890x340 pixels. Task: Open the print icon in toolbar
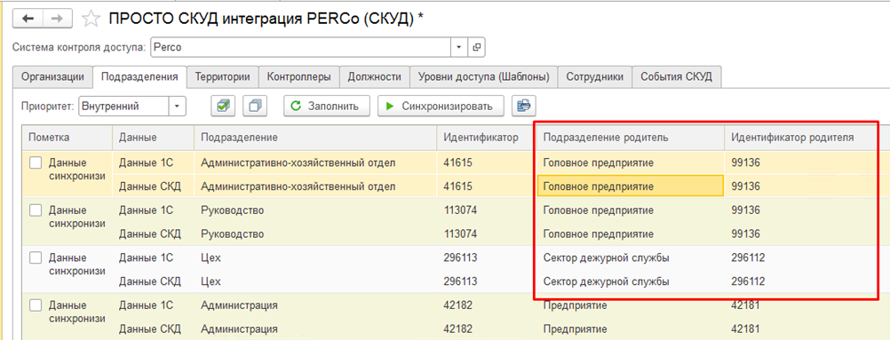pos(524,107)
